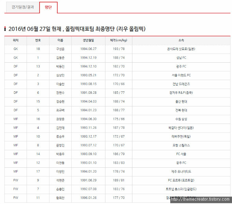
Task: Select player name 심상민
Action: (x=60, y=75)
